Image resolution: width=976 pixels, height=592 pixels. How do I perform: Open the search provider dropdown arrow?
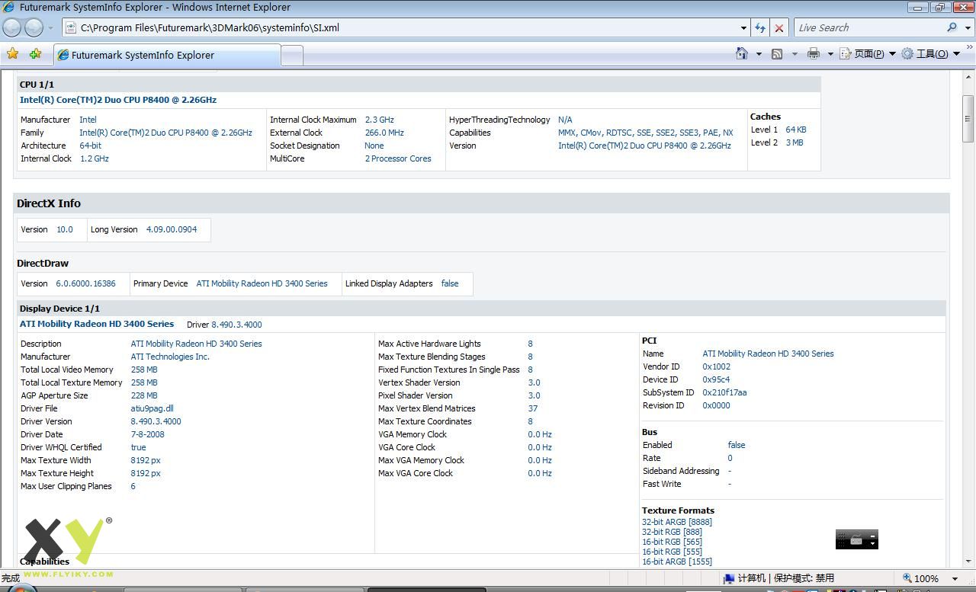967,28
